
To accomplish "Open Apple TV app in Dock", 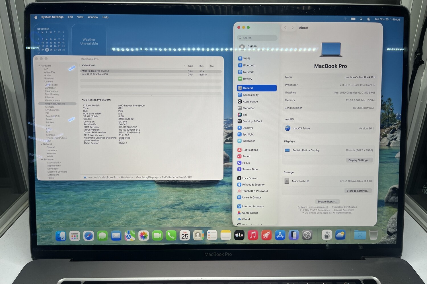I will (x=239, y=235).
